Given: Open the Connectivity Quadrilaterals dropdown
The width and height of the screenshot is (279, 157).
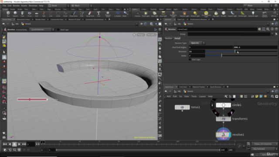Looking at the screenshot, I should point(42,30).
